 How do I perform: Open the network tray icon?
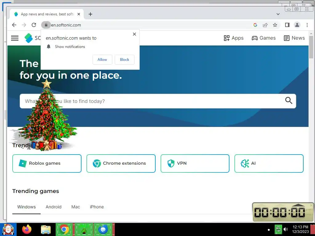coord(278,229)
